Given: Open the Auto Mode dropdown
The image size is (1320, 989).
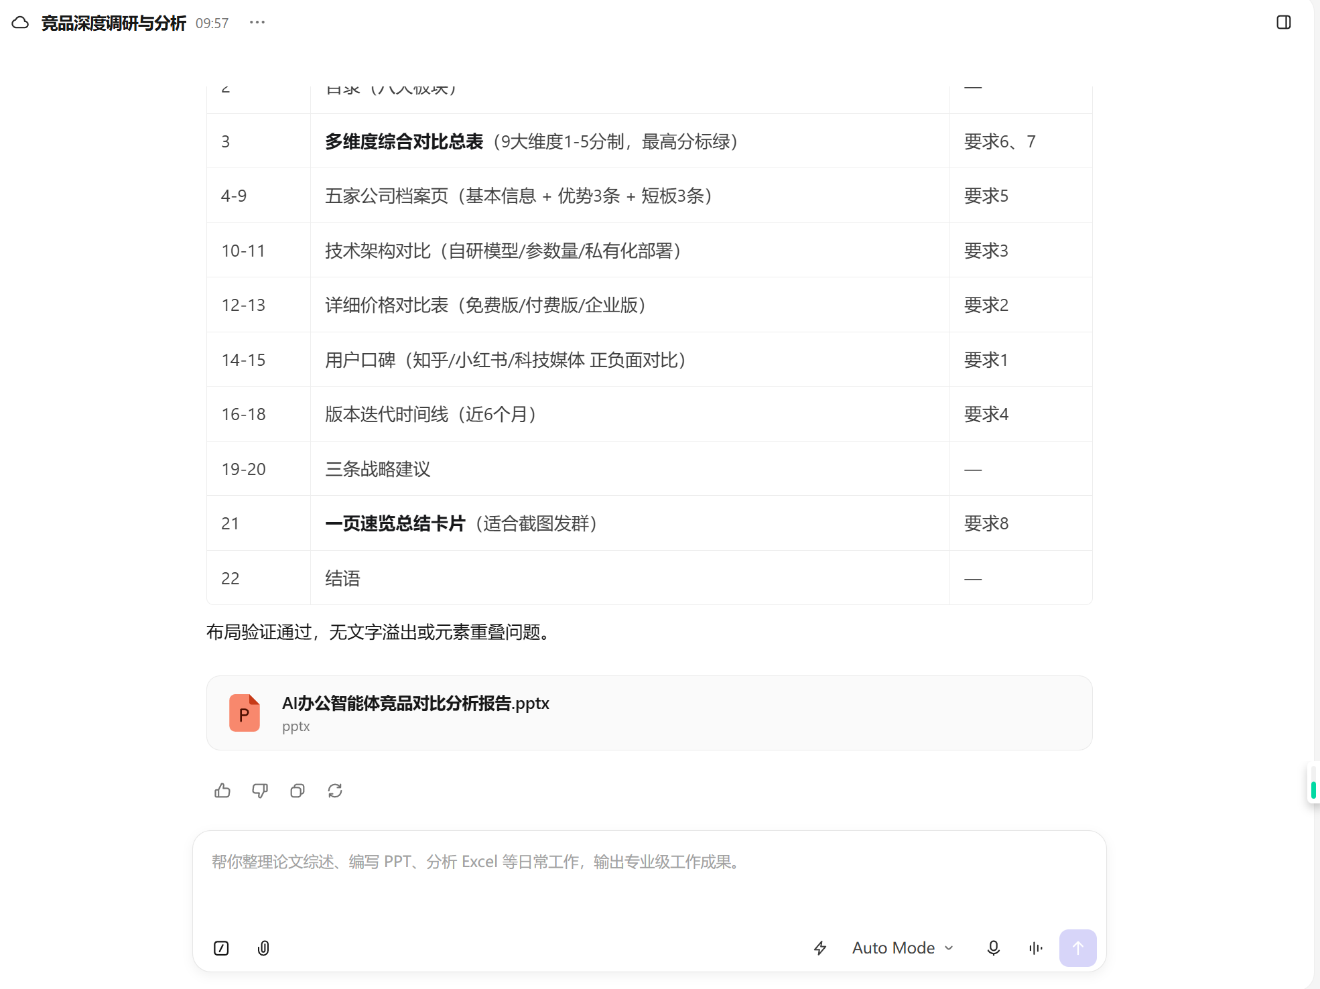Looking at the screenshot, I should (x=903, y=948).
